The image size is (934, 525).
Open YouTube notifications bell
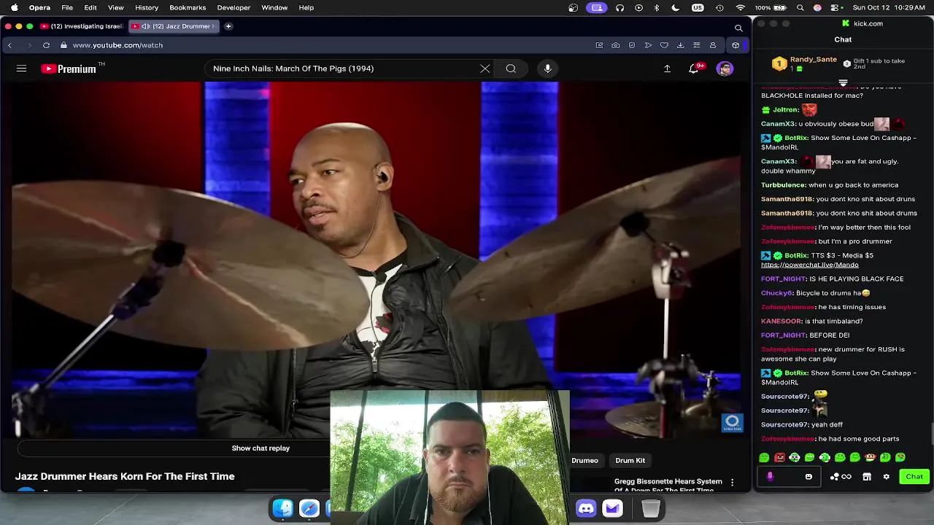pos(695,69)
